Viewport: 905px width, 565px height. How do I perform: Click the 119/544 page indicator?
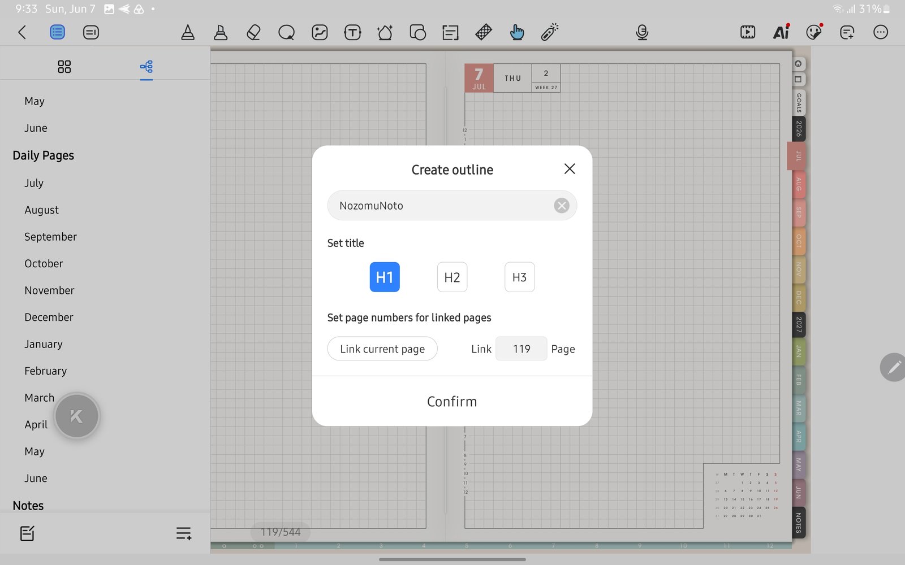tap(281, 532)
